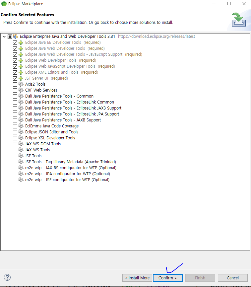This screenshot has height=287, width=251.
Task: Enable m2e-wtp JSF configurator checkbox
Action: point(15,180)
